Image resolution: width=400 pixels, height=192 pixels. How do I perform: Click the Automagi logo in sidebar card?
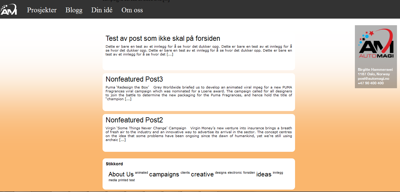tap(376, 44)
